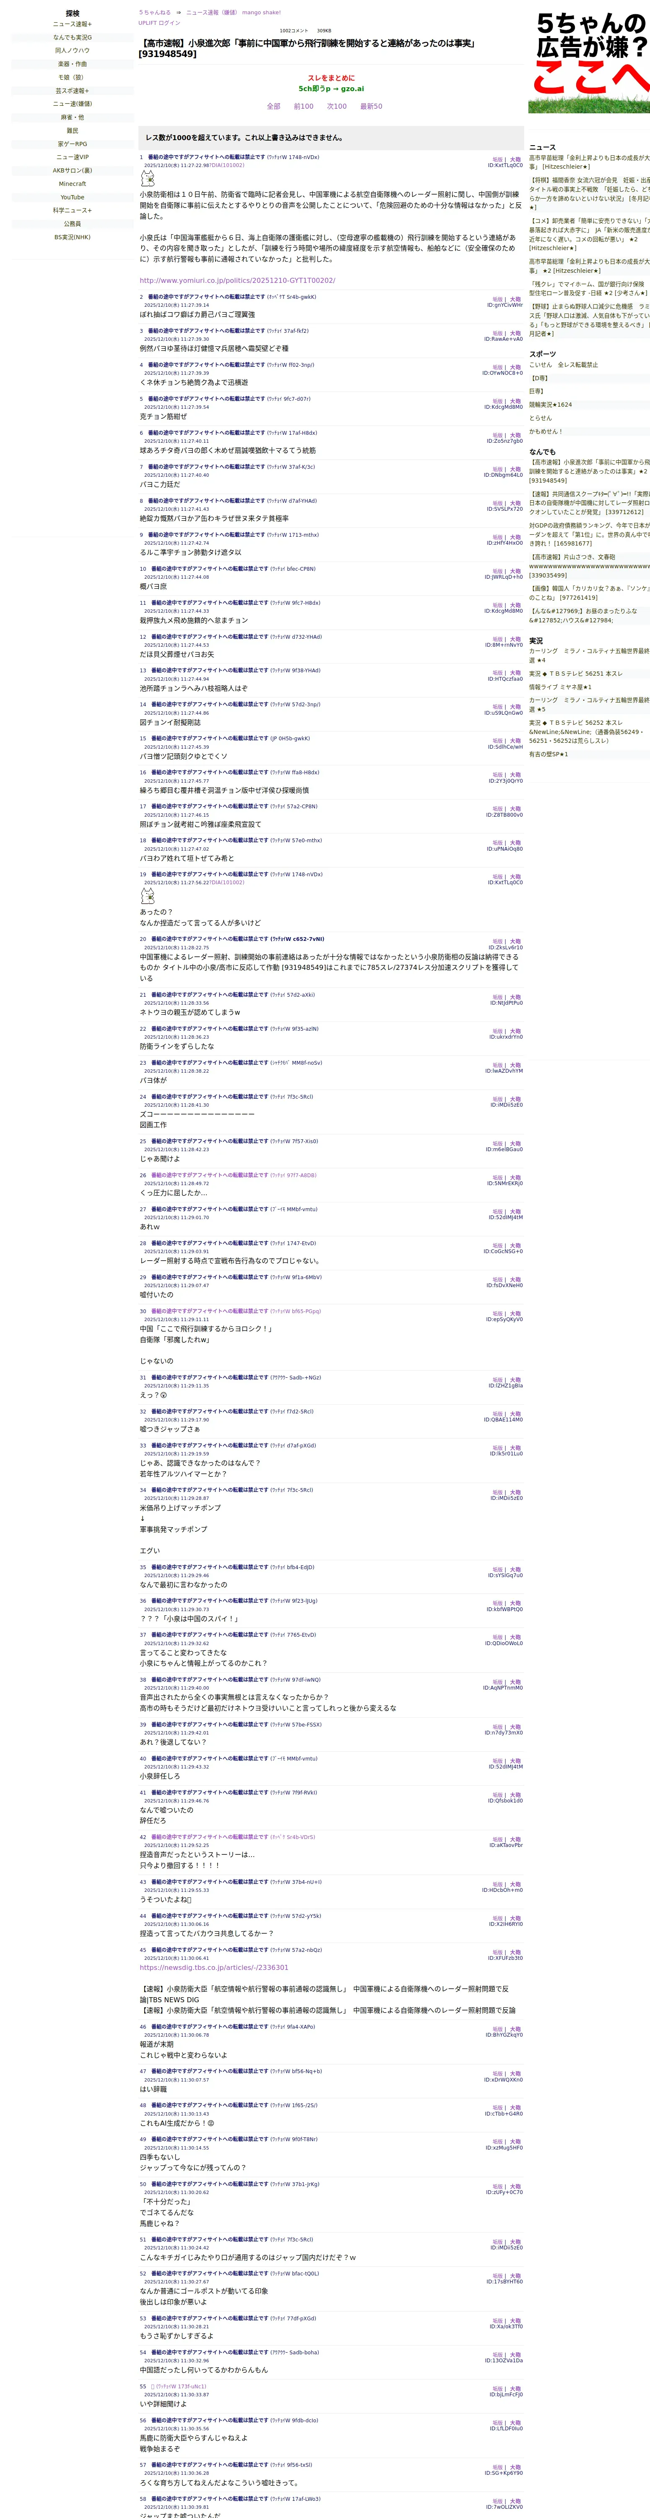Open the 5ch即うp → gzo.ai link
Viewport: 650px width, 2518px height.
[x=331, y=89]
